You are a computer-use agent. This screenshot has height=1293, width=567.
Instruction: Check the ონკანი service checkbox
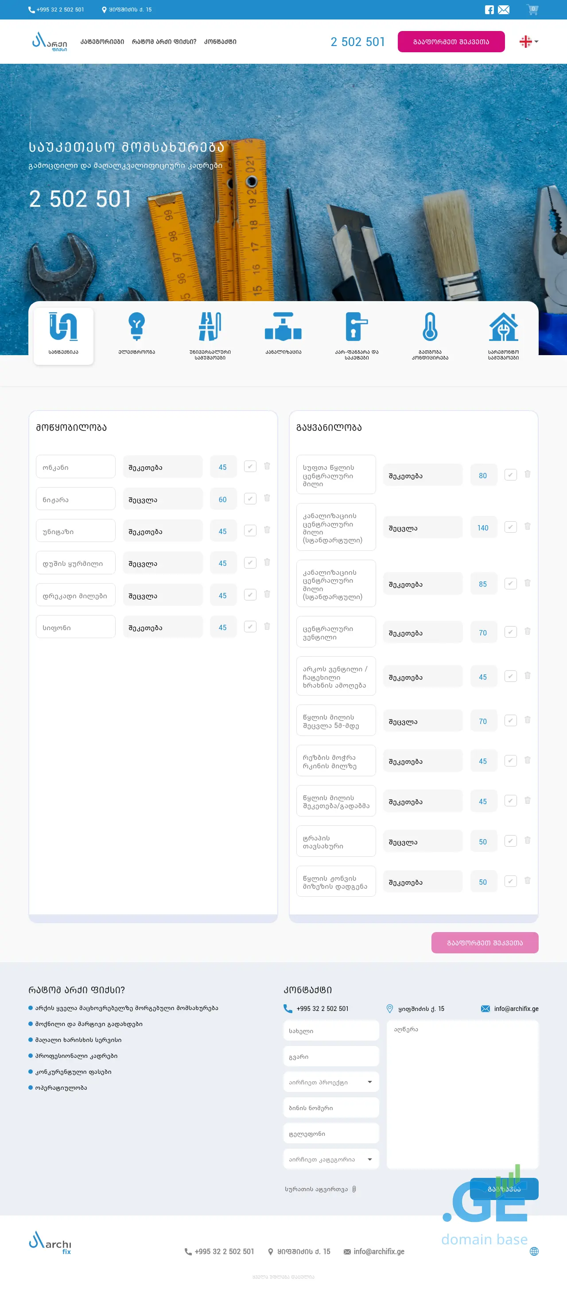coord(250,466)
